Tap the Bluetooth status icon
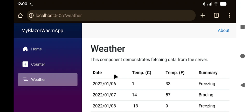 204,4
